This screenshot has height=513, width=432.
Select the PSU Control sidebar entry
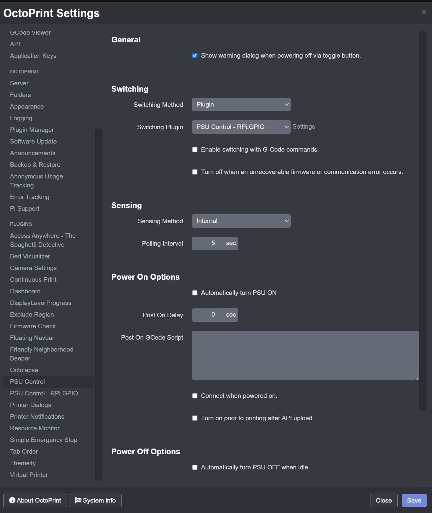click(x=49, y=382)
